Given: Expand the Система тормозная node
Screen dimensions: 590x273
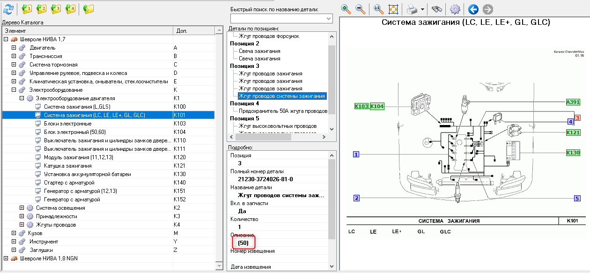Looking at the screenshot, I should [x=14, y=65].
